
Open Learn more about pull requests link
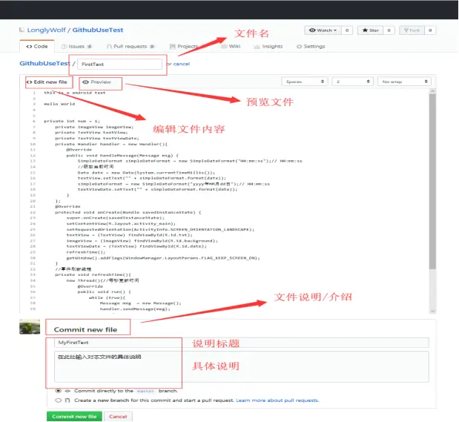[277, 400]
